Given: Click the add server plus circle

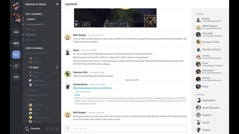Looking at the screenshot, I should pyautogui.click(x=16, y=88).
